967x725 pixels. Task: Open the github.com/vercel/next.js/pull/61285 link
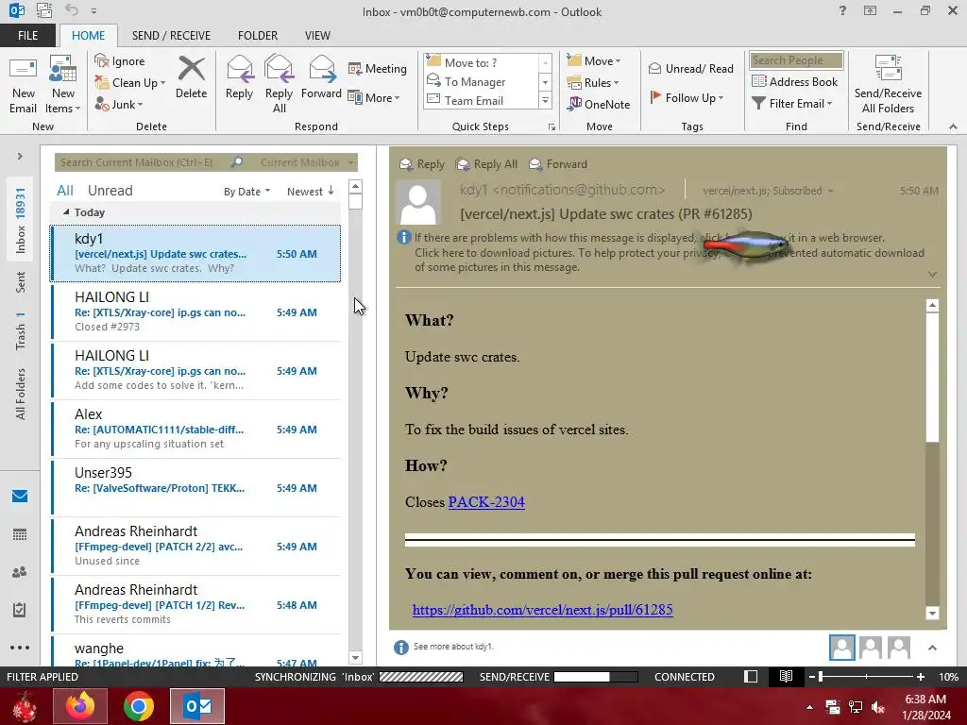[x=543, y=610]
